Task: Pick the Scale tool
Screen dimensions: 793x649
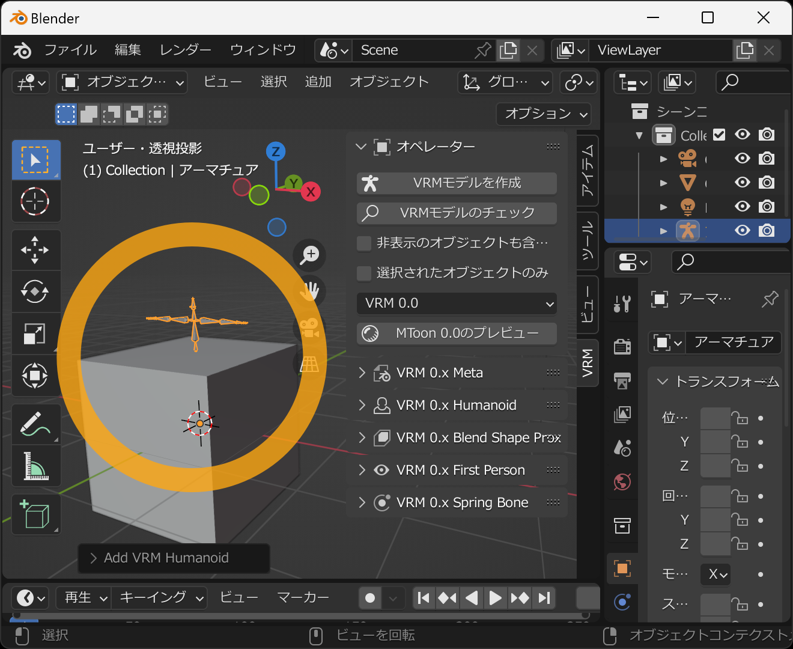Action: [36, 334]
